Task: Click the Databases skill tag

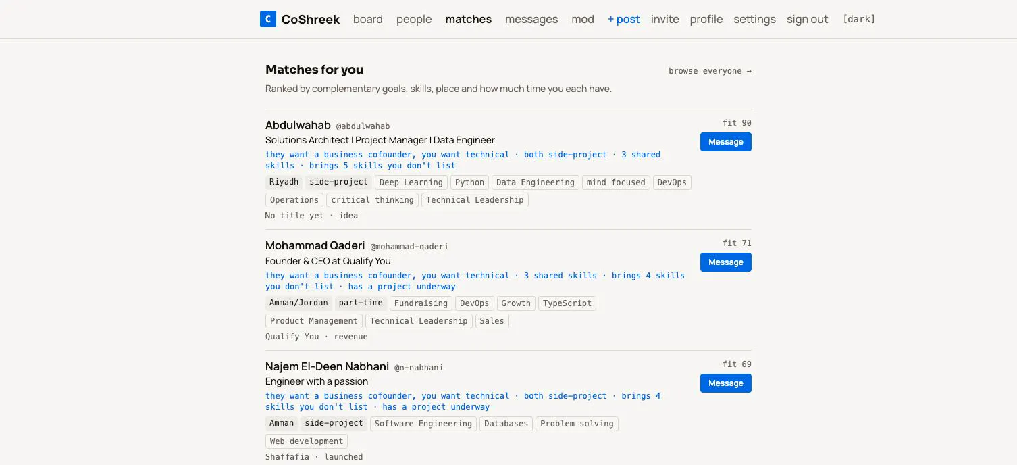Action: point(506,424)
